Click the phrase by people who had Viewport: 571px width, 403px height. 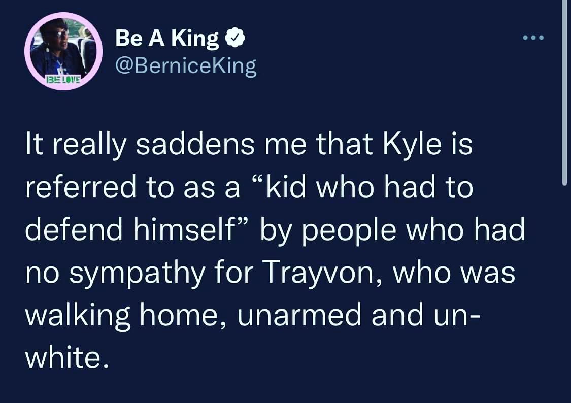pos(392,230)
